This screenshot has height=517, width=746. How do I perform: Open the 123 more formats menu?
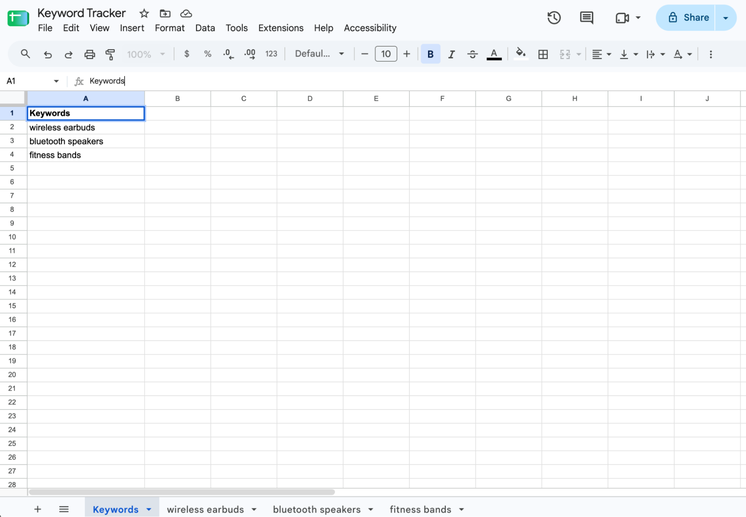click(271, 54)
